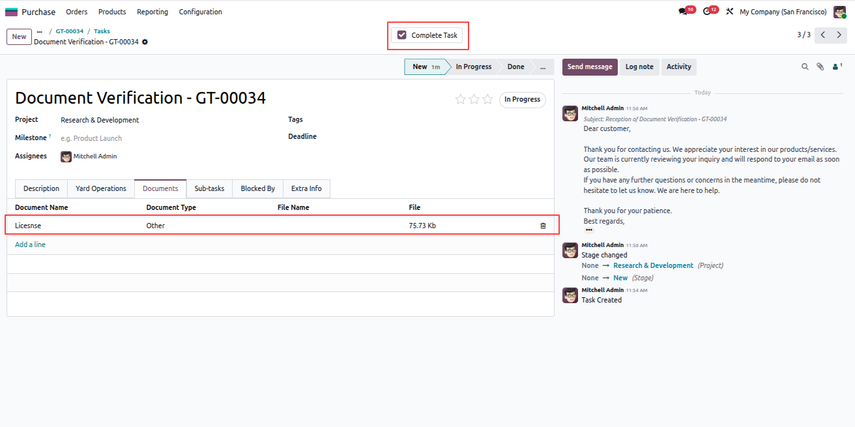Image resolution: width=855 pixels, height=427 pixels.
Task: Set second priority star
Action: pyautogui.click(x=474, y=99)
